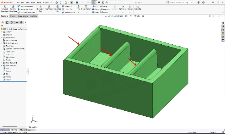
Task: Choose the Lofted Cut tool
Action: tap(67, 9)
